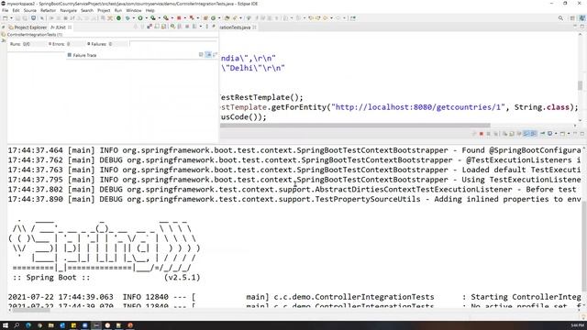Stop the JUnit test run
This screenshot has width=587, height=330.
coord(187,27)
